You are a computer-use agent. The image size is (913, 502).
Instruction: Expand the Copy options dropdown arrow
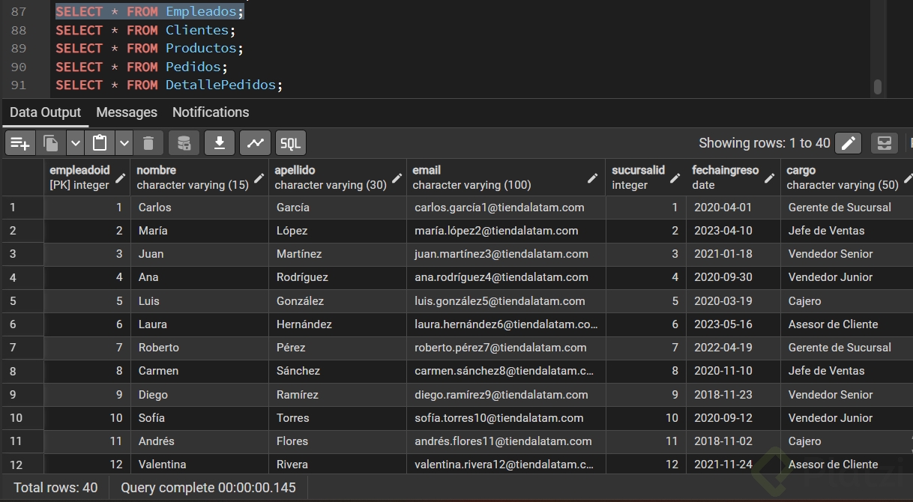[75, 143]
